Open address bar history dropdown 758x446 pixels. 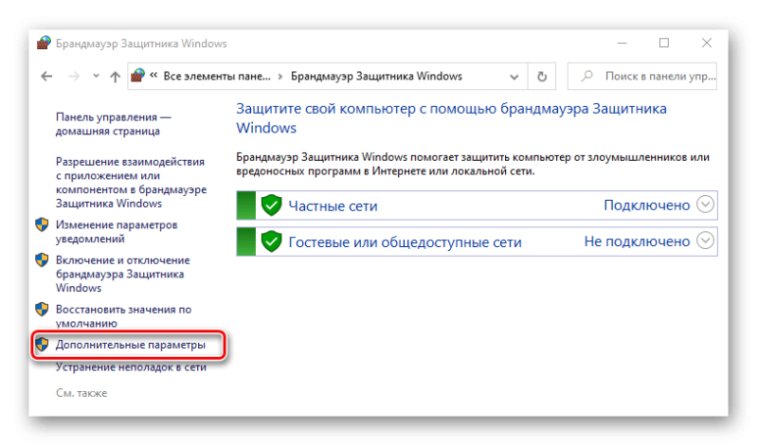click(x=514, y=77)
